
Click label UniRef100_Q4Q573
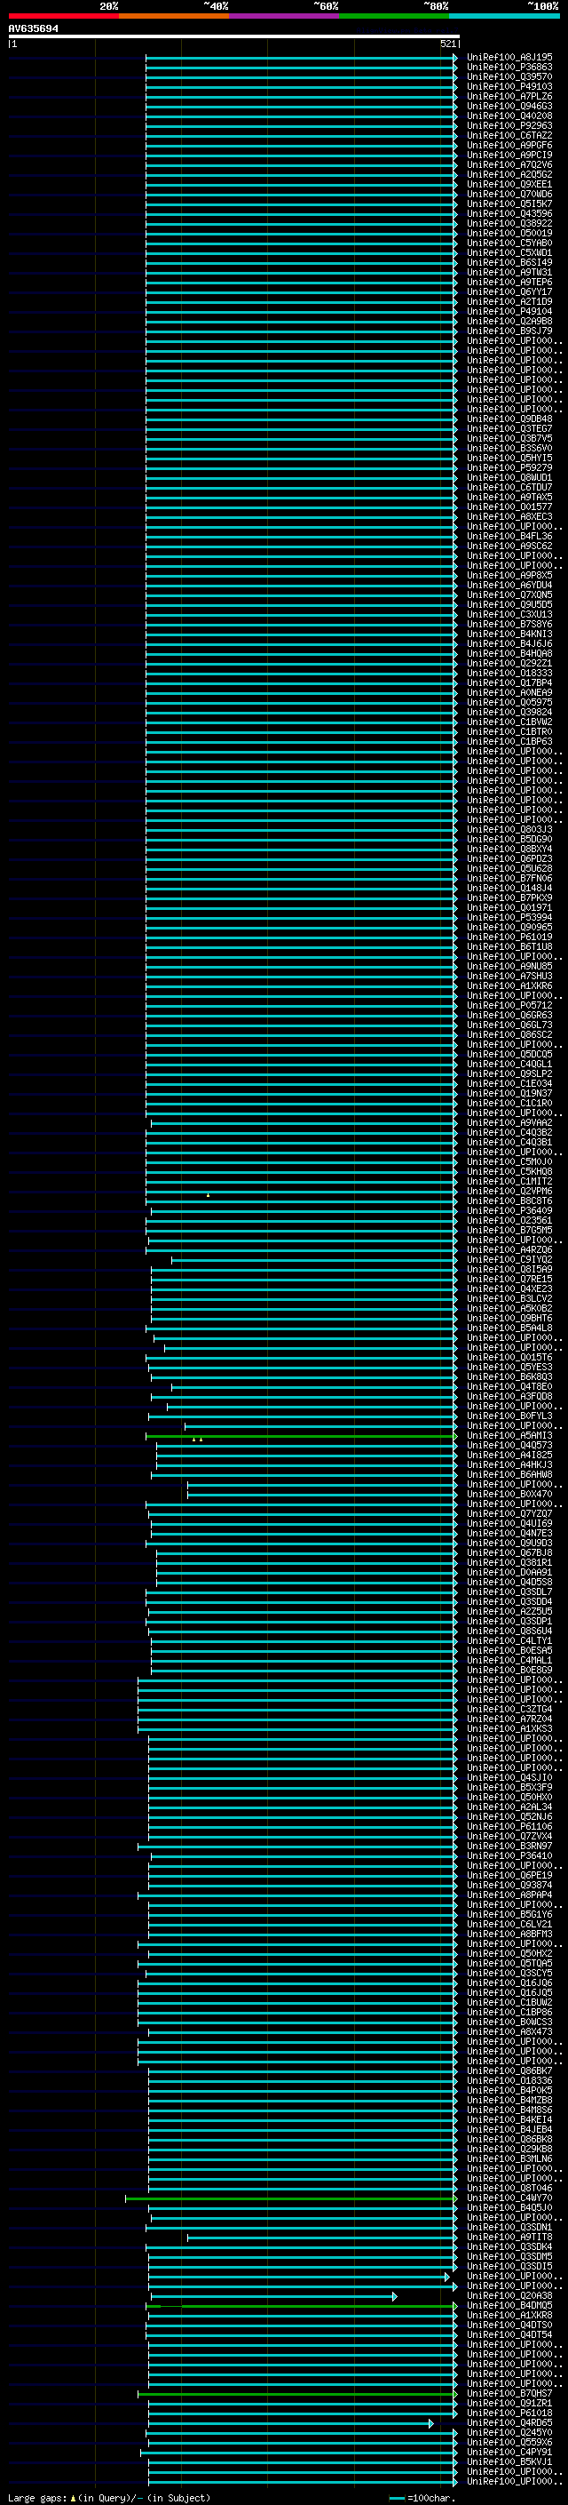point(509,1446)
